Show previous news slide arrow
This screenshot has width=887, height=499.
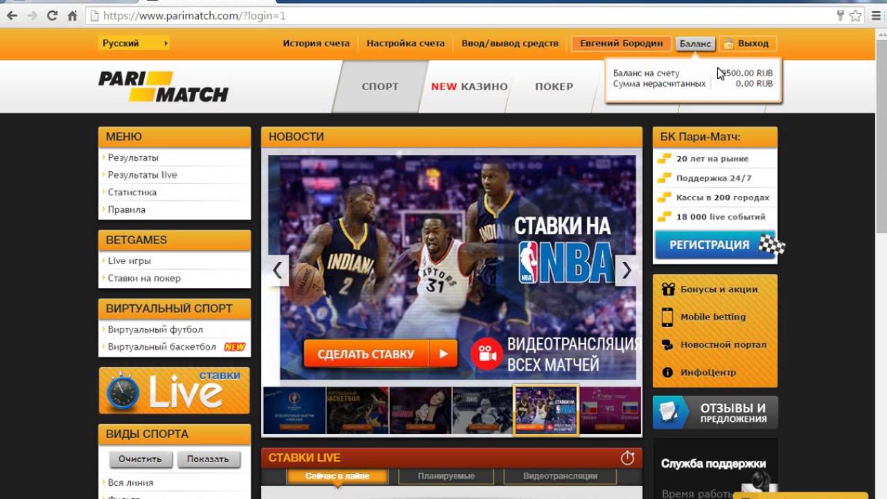[x=277, y=270]
